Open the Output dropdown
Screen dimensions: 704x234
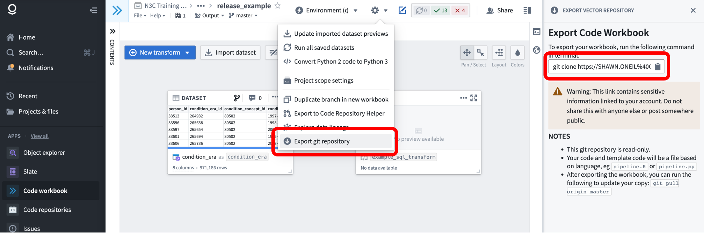[209, 15]
